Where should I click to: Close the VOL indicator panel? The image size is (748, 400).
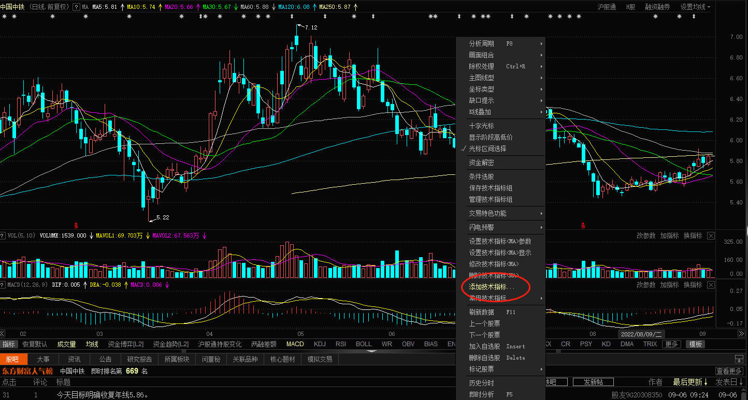[711, 236]
